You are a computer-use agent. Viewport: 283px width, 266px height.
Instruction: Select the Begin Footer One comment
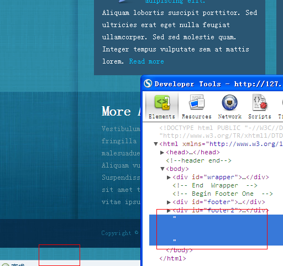tap(223, 194)
